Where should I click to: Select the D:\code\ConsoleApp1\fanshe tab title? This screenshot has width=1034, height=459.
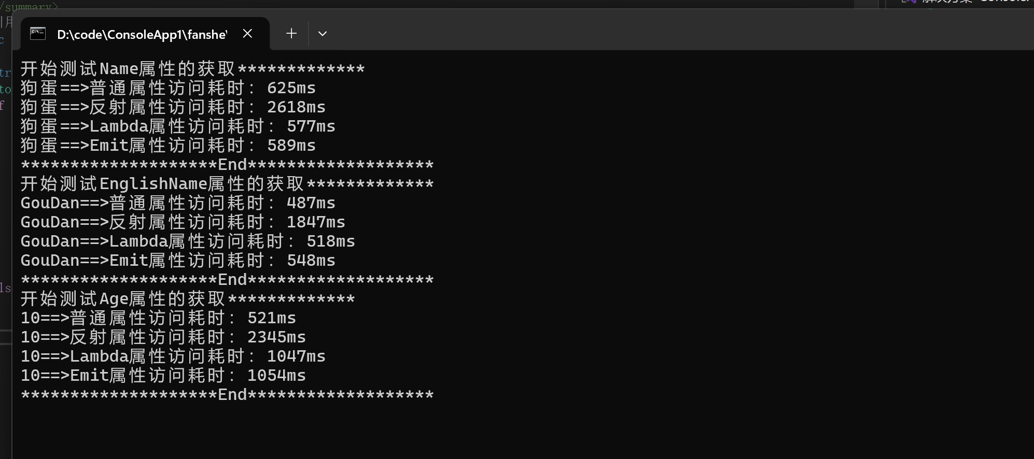(142, 35)
